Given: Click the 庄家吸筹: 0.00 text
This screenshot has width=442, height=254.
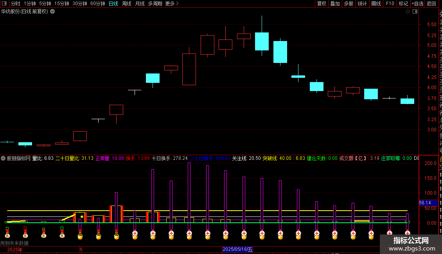Looking at the screenshot, I should pyautogui.click(x=396, y=158).
